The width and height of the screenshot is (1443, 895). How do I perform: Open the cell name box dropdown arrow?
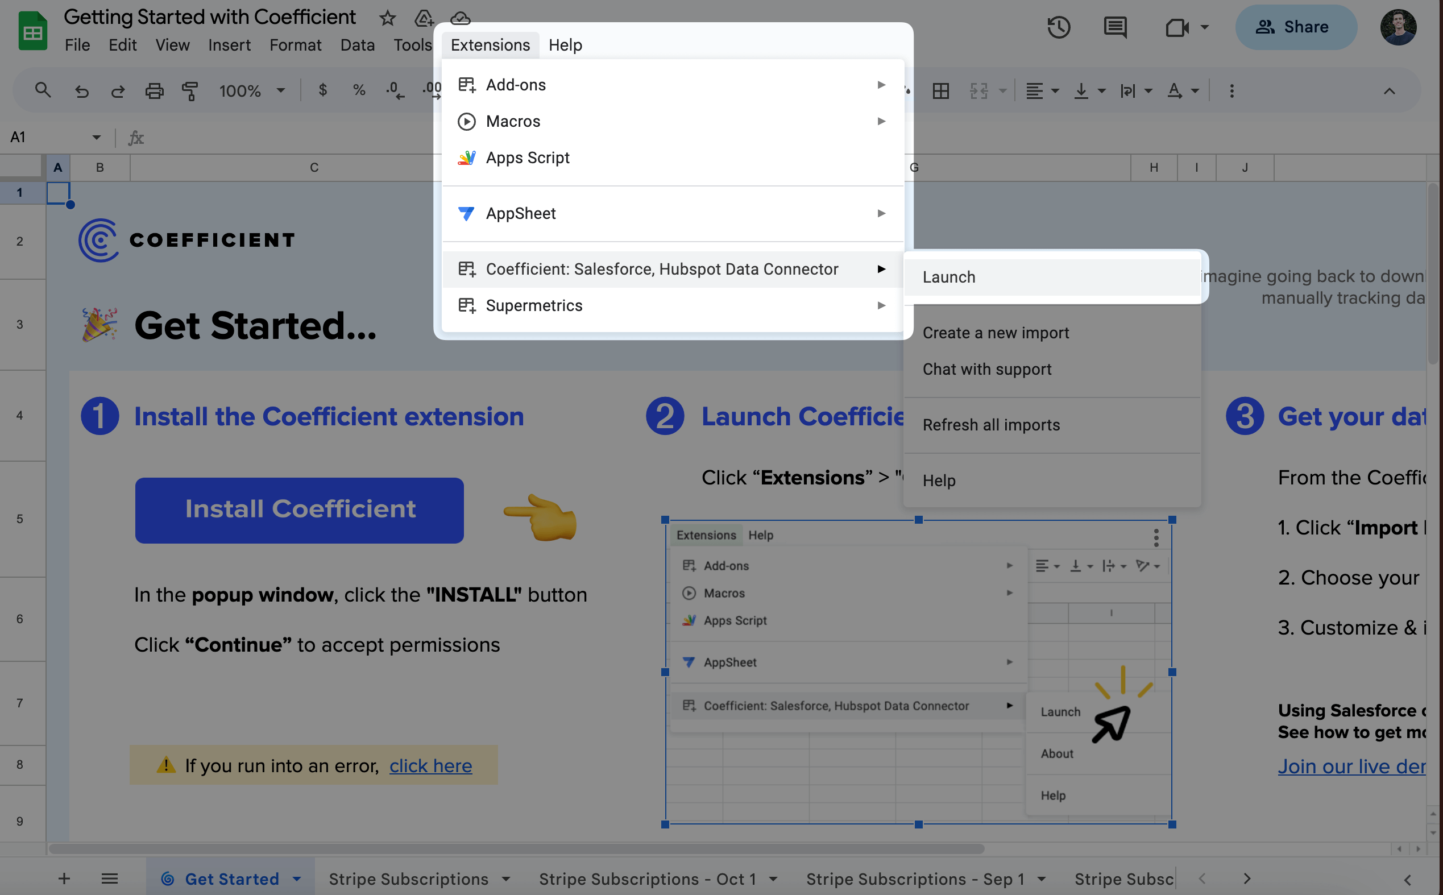(97, 138)
